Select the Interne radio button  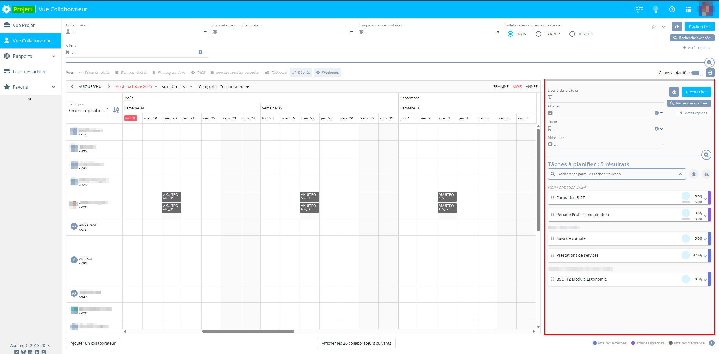point(572,34)
